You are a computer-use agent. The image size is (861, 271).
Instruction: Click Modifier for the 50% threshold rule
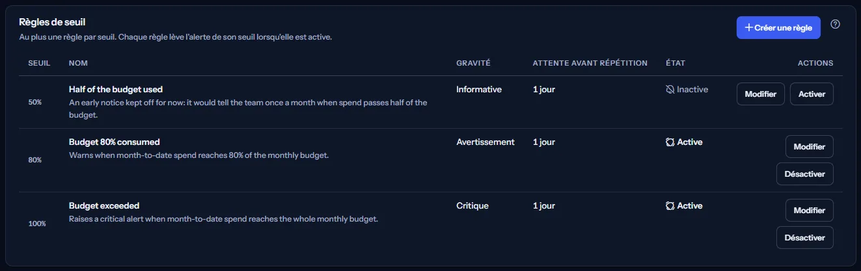click(761, 94)
